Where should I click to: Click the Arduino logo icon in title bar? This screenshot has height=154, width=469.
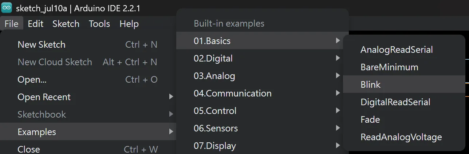pyautogui.click(x=7, y=7)
